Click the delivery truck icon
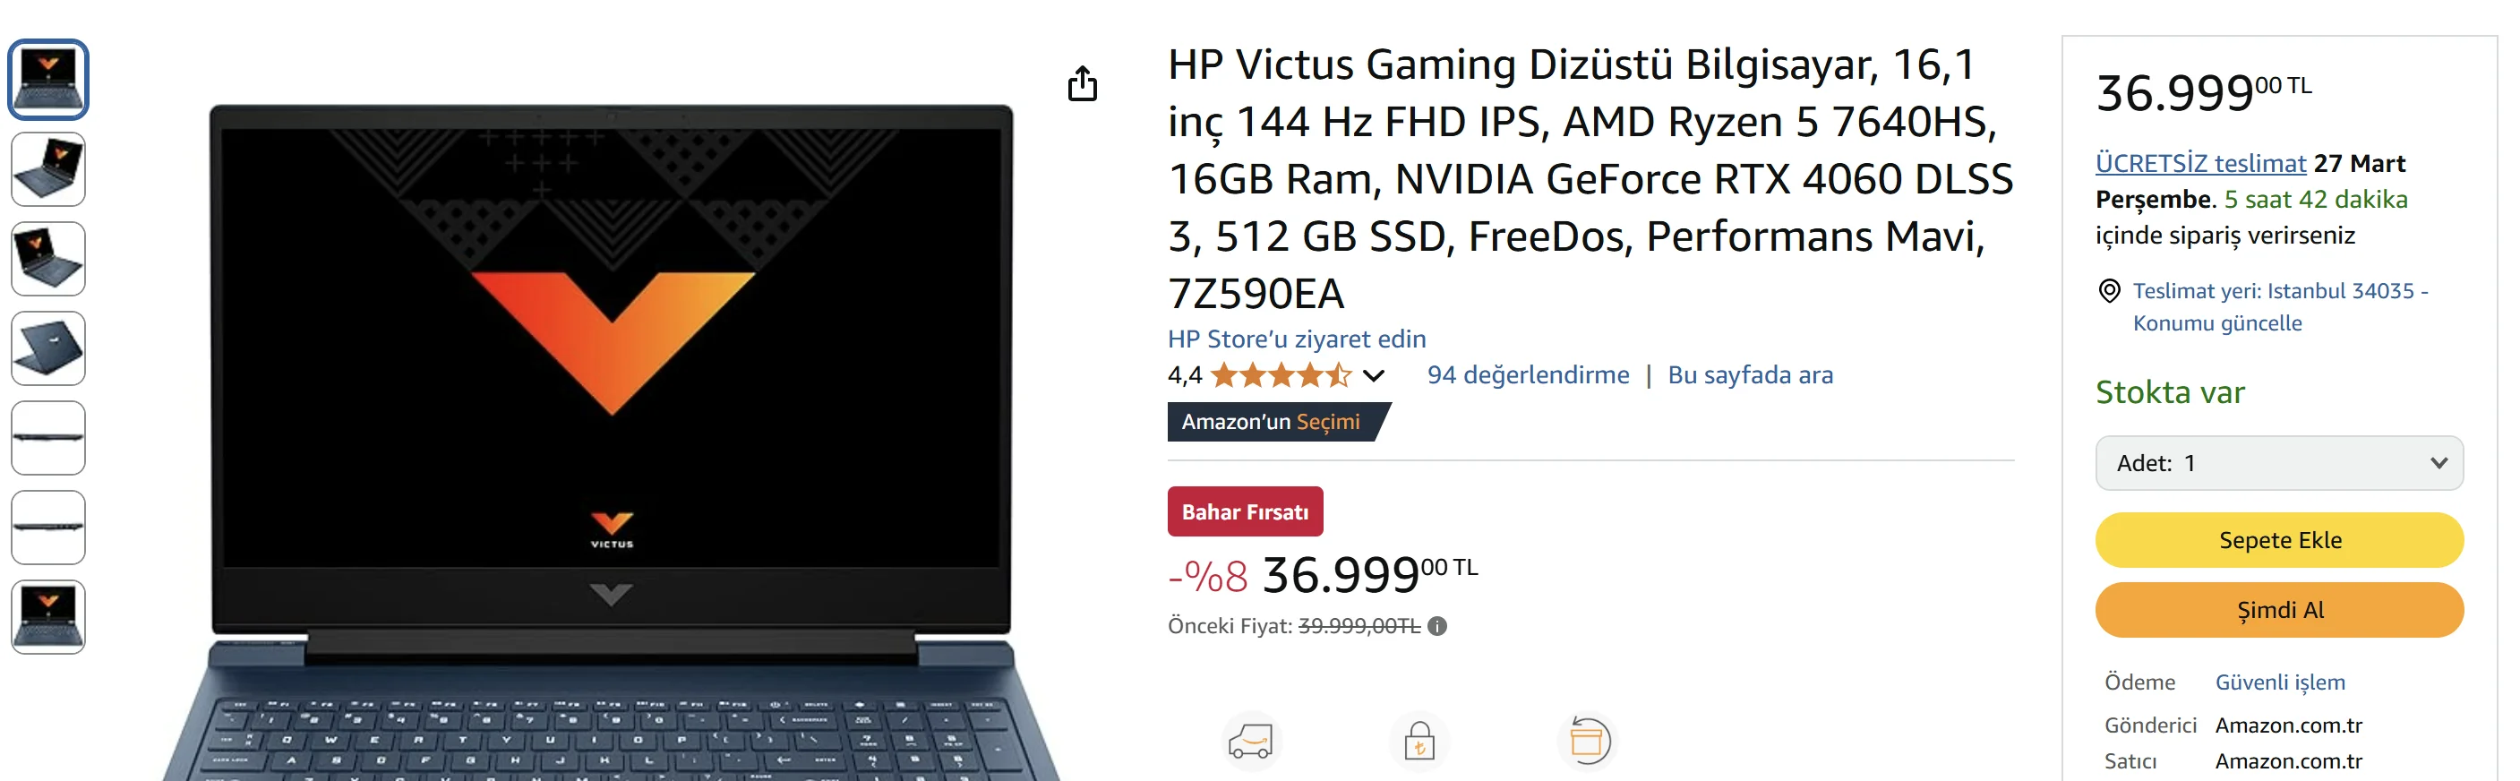2520x781 pixels. click(x=1250, y=741)
